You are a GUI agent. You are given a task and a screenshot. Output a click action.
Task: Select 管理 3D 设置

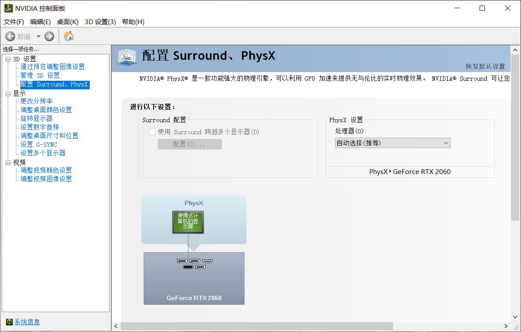tap(40, 75)
